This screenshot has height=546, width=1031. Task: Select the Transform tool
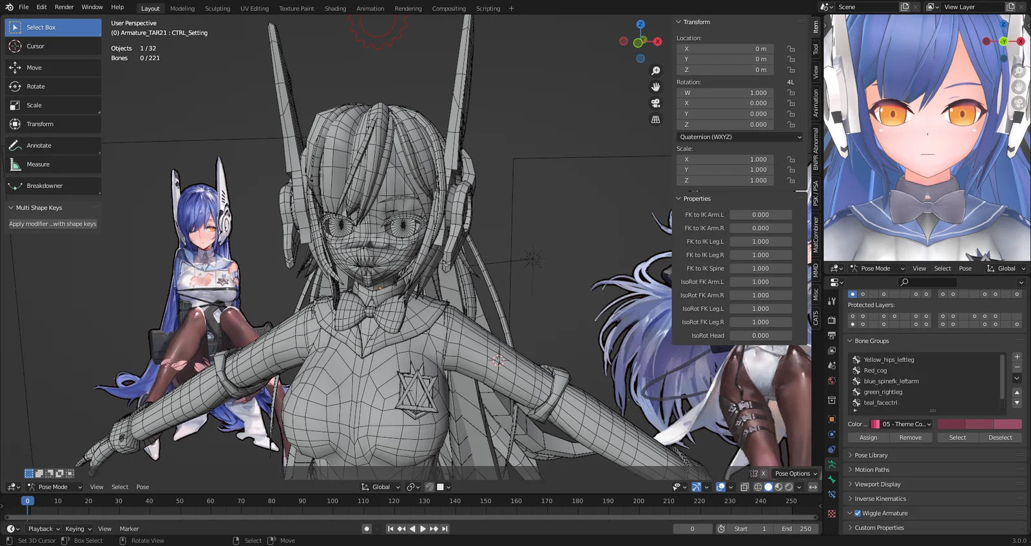click(x=53, y=124)
